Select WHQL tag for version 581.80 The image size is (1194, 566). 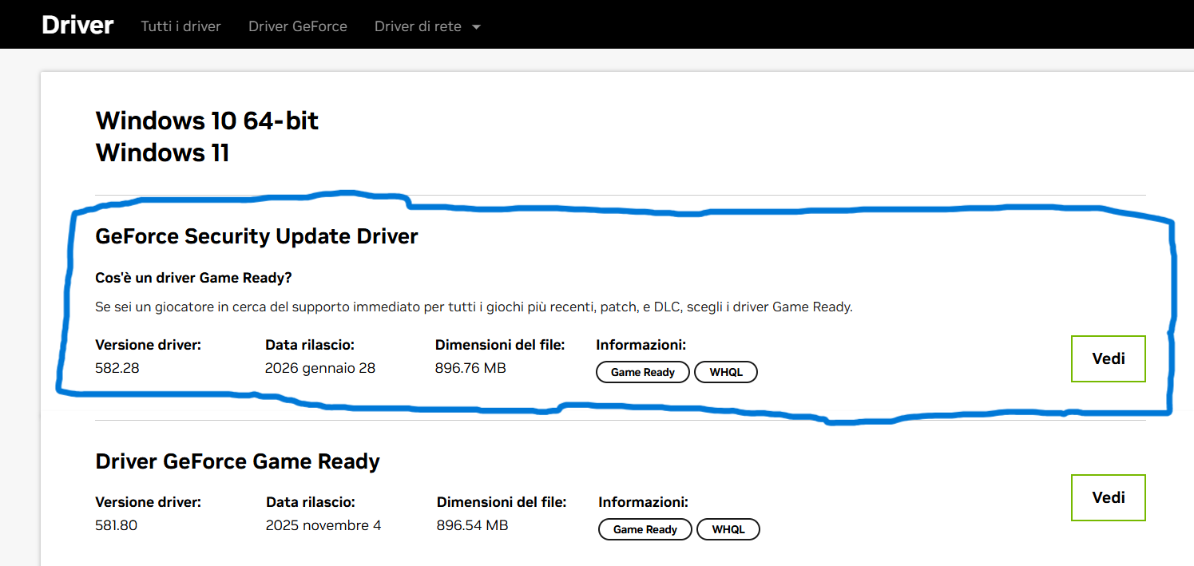728,529
